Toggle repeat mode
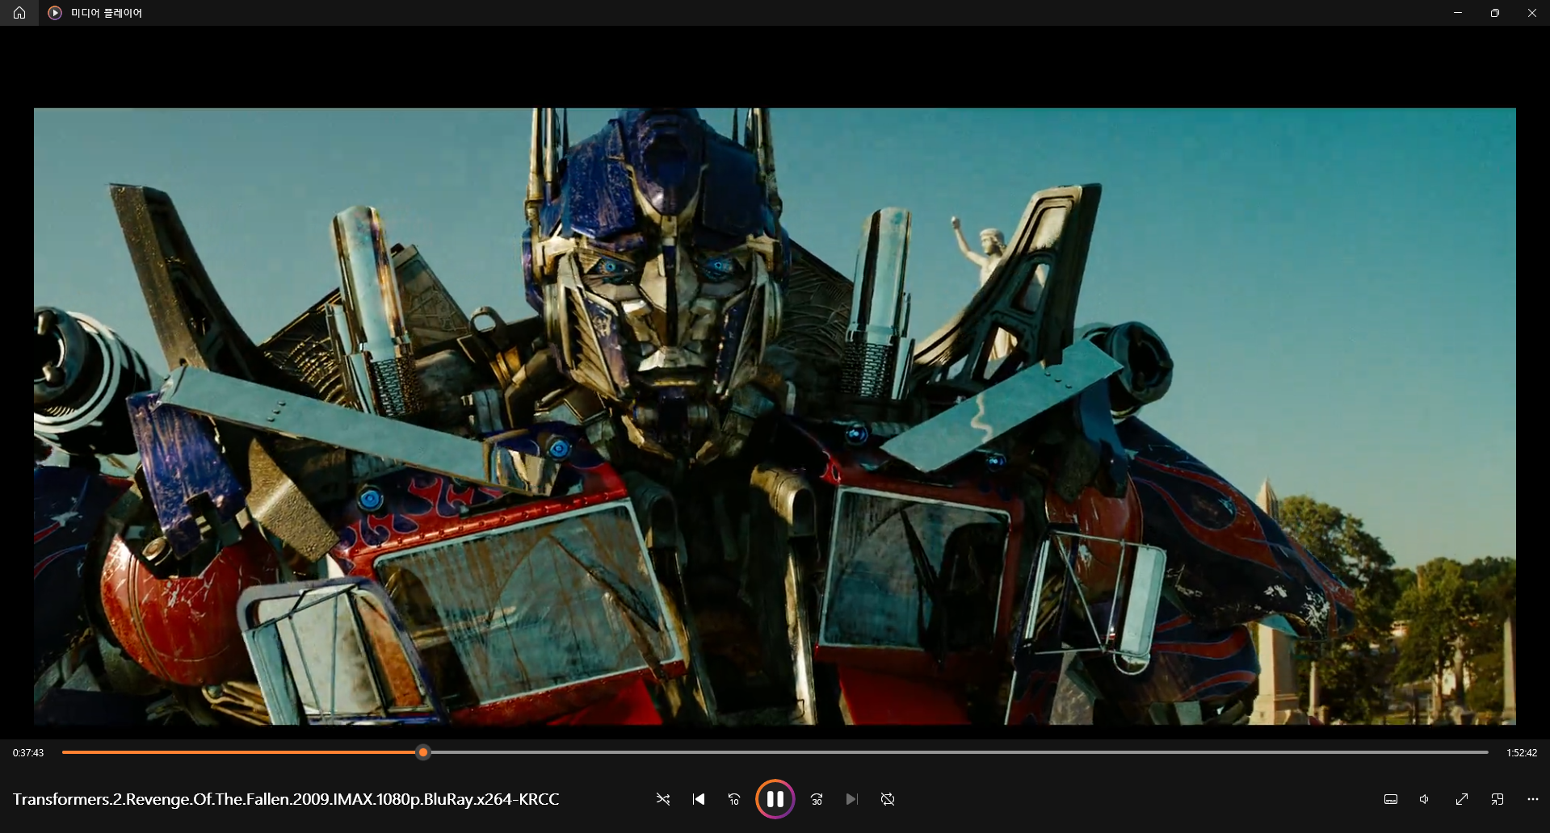The image size is (1550, 833). (888, 799)
